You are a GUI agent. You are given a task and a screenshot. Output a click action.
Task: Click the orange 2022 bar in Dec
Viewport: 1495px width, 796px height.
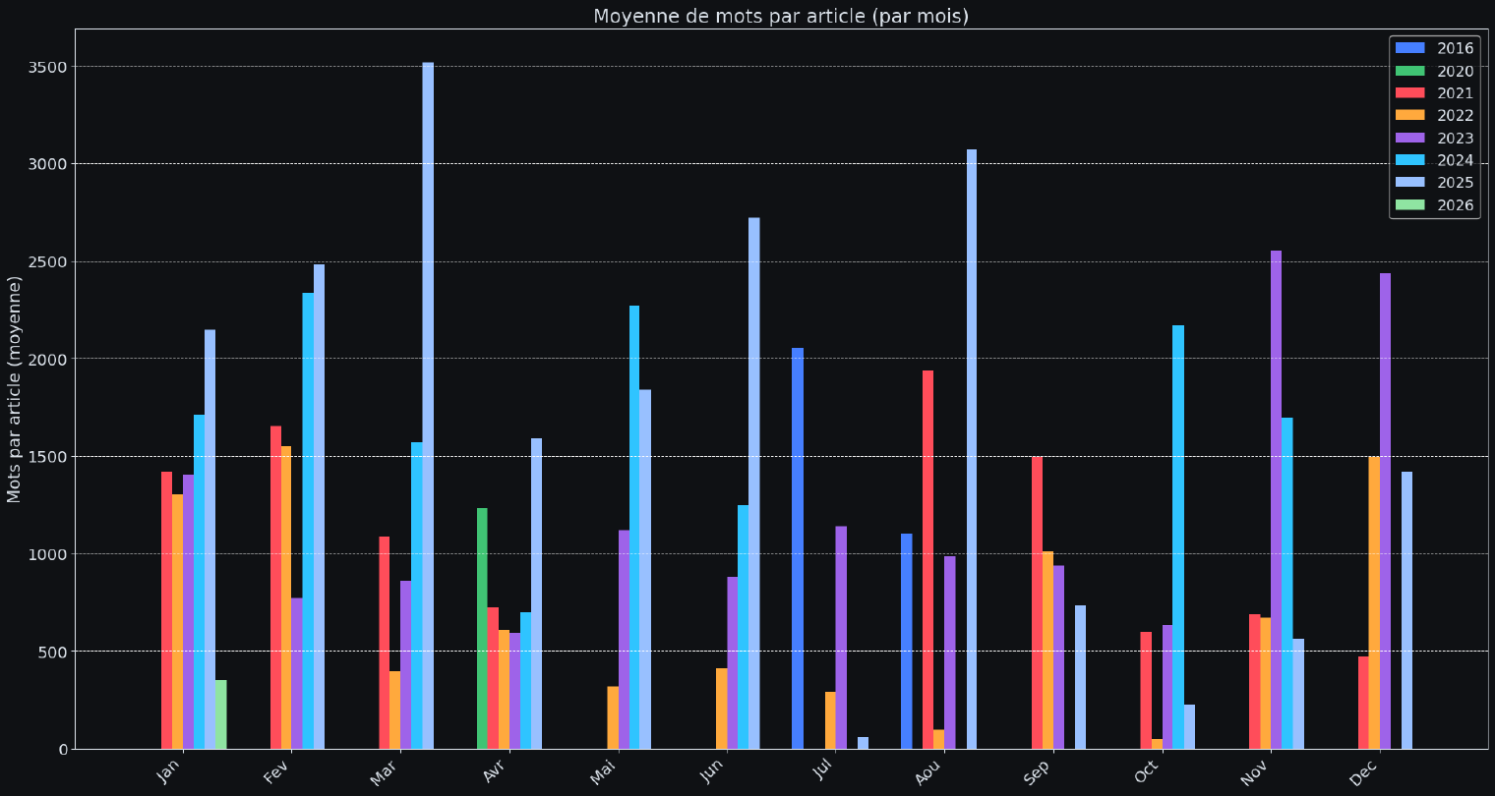point(1374,602)
